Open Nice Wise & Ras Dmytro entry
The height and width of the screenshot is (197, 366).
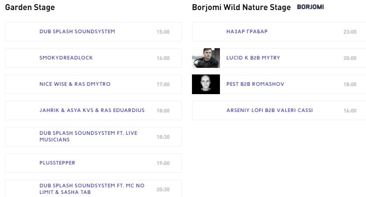point(75,84)
